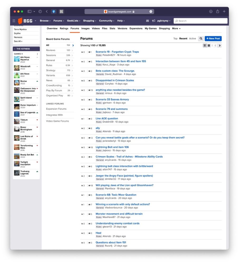Open the Browse dropdown menu
The width and height of the screenshot is (239, 263).
click(45, 21)
